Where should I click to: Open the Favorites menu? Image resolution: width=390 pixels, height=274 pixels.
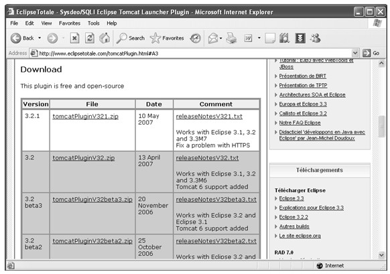(70, 23)
